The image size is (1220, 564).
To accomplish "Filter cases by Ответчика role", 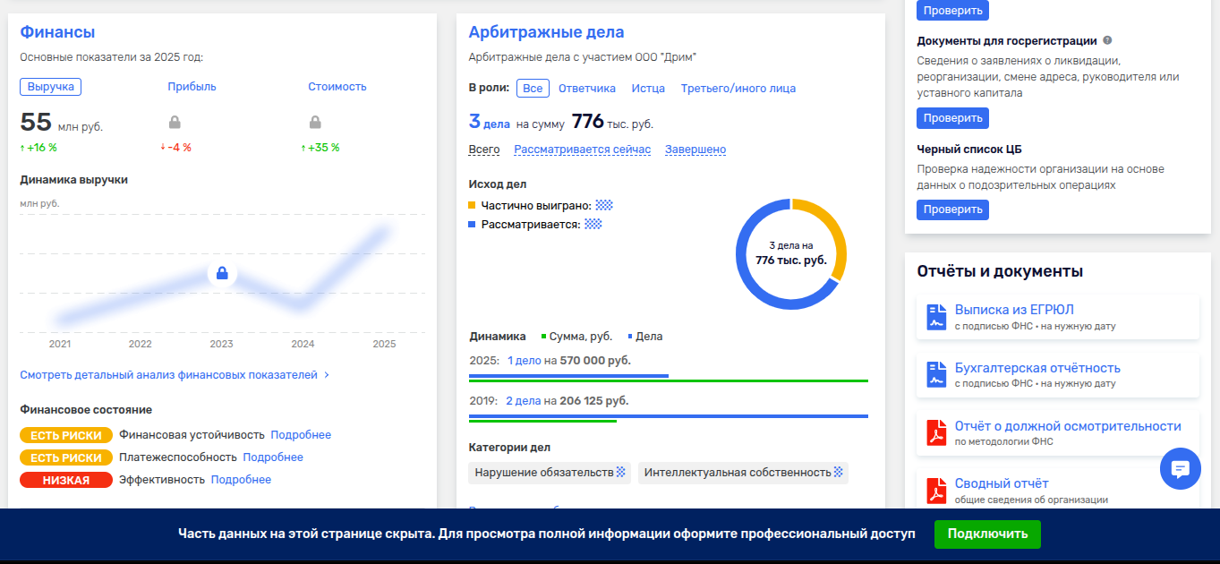I will tap(587, 89).
